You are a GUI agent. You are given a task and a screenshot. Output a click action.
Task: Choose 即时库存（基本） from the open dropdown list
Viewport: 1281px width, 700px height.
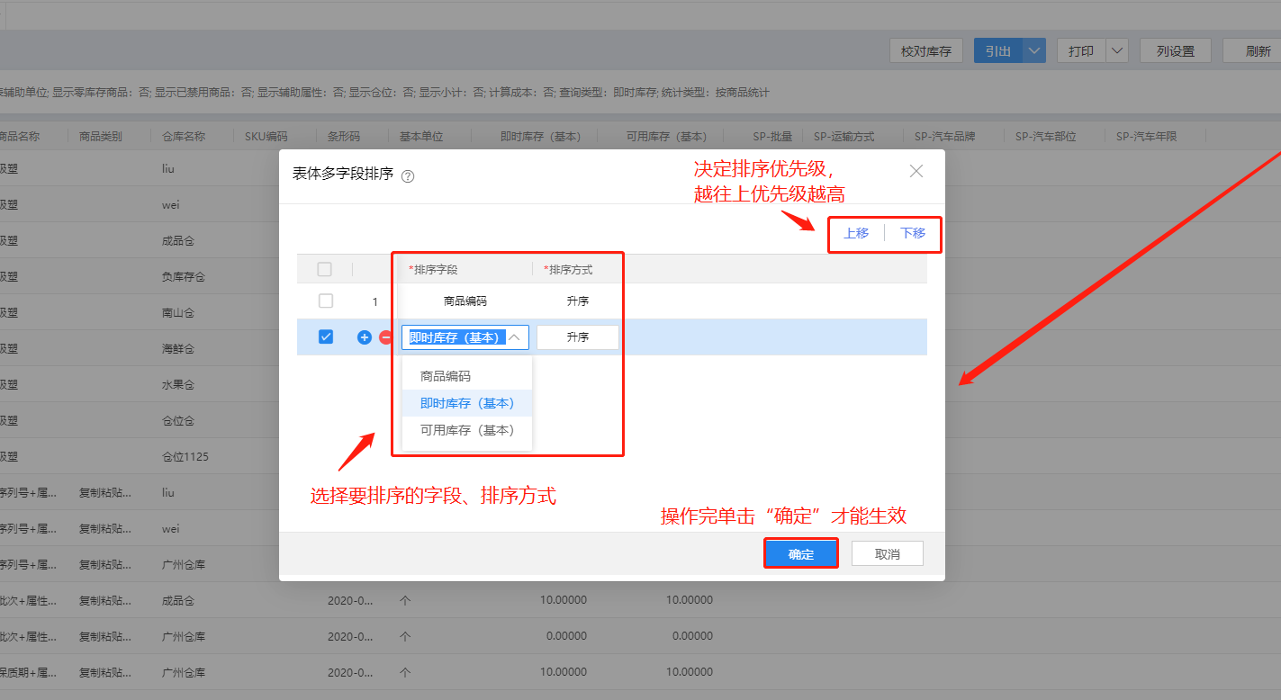467,403
